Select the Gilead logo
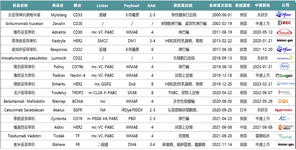This screenshot has width=296, height=150. click(x=284, y=92)
